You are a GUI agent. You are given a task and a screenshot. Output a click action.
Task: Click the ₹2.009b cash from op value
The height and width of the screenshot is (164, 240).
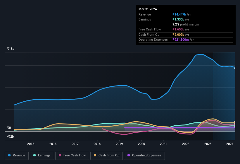click(178, 35)
